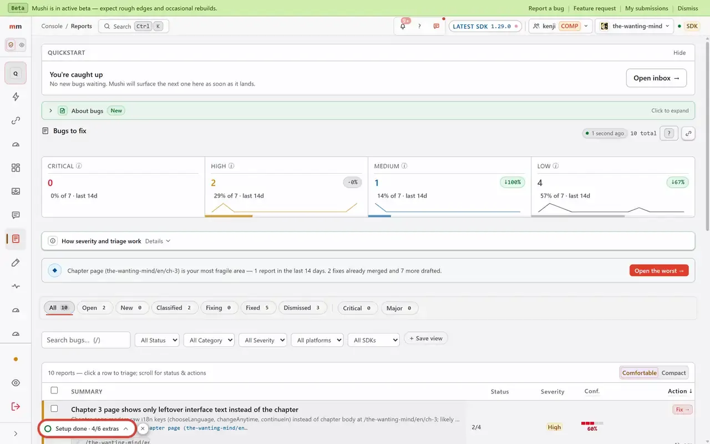
Task: Click the copy link icon beside 10 total
Action: pyautogui.click(x=688, y=133)
